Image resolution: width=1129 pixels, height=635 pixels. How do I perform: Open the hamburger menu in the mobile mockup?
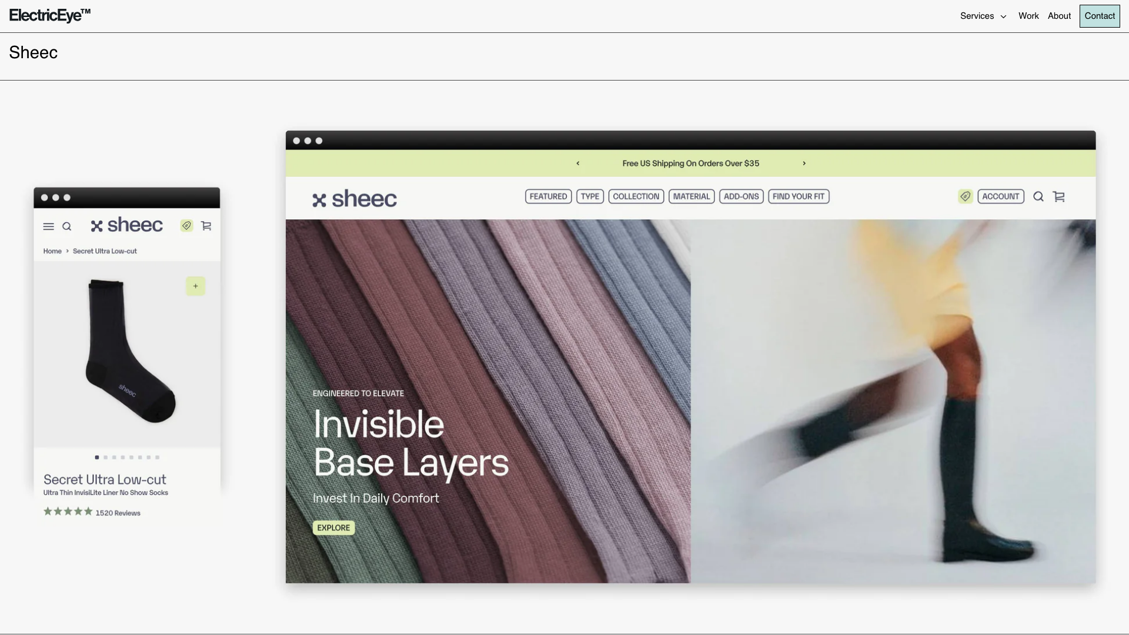(49, 226)
